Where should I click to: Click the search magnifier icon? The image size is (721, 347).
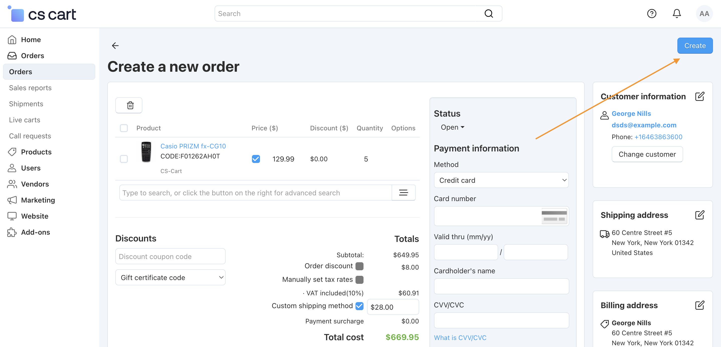coord(489,14)
